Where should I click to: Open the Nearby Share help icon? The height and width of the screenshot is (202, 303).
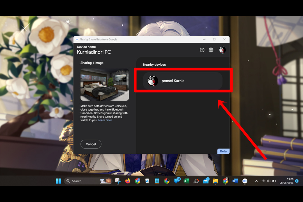tap(202, 50)
